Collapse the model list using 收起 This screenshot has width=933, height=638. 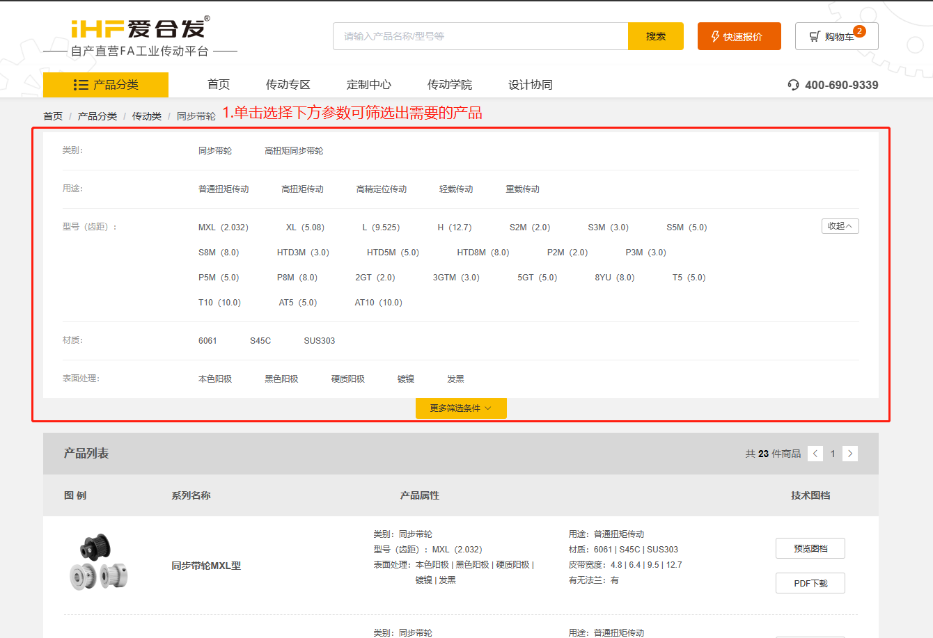click(x=840, y=226)
